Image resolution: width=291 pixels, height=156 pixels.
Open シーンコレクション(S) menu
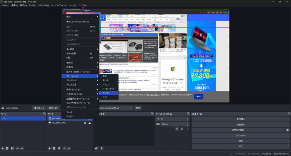click(59, 5)
